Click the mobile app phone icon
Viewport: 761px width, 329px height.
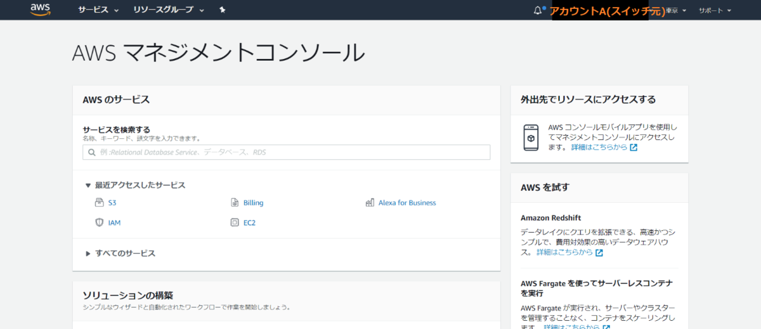click(x=531, y=138)
